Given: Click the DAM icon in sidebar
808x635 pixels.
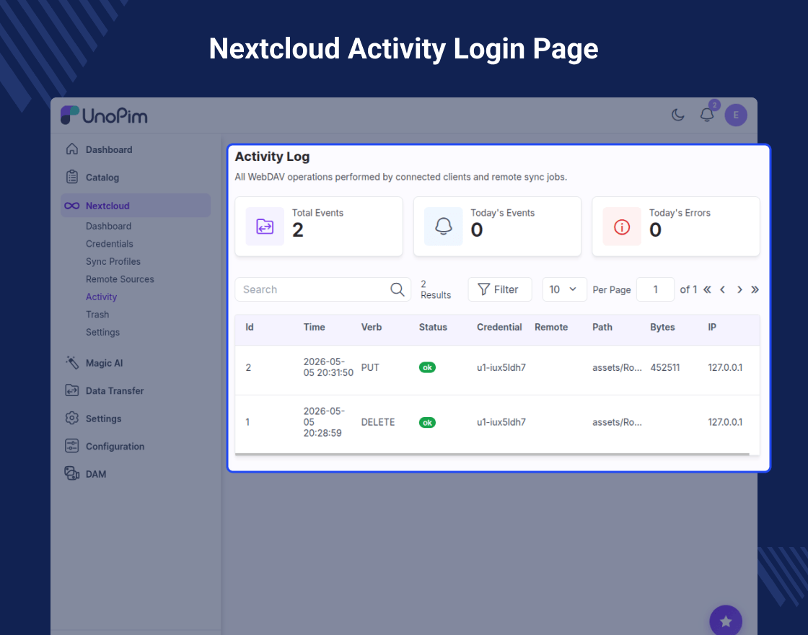Looking at the screenshot, I should point(72,473).
